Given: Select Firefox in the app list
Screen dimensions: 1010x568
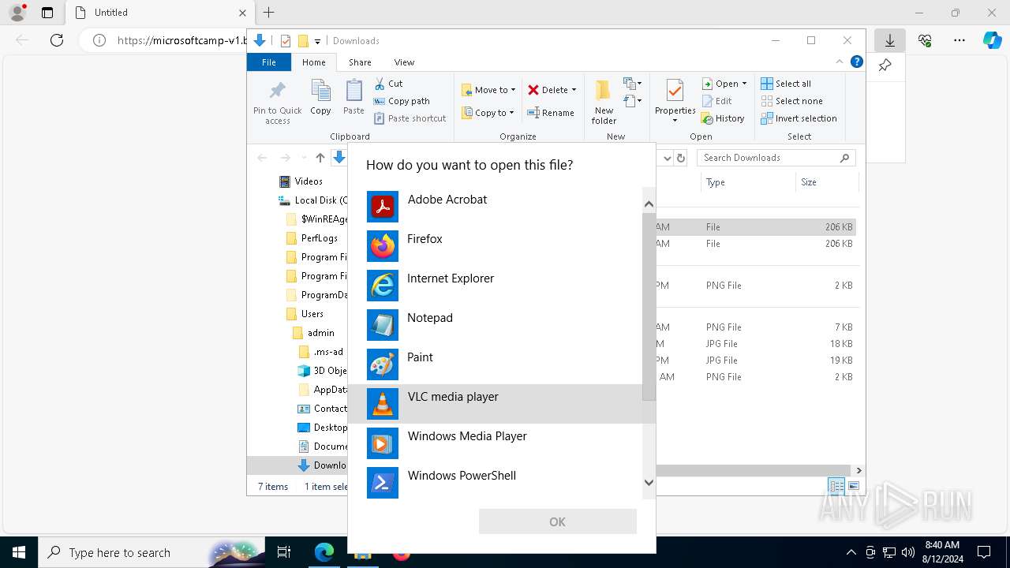Looking at the screenshot, I should [495, 246].
